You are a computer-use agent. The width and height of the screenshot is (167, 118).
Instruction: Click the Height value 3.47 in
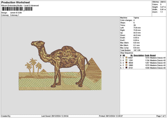(x=163, y=7)
